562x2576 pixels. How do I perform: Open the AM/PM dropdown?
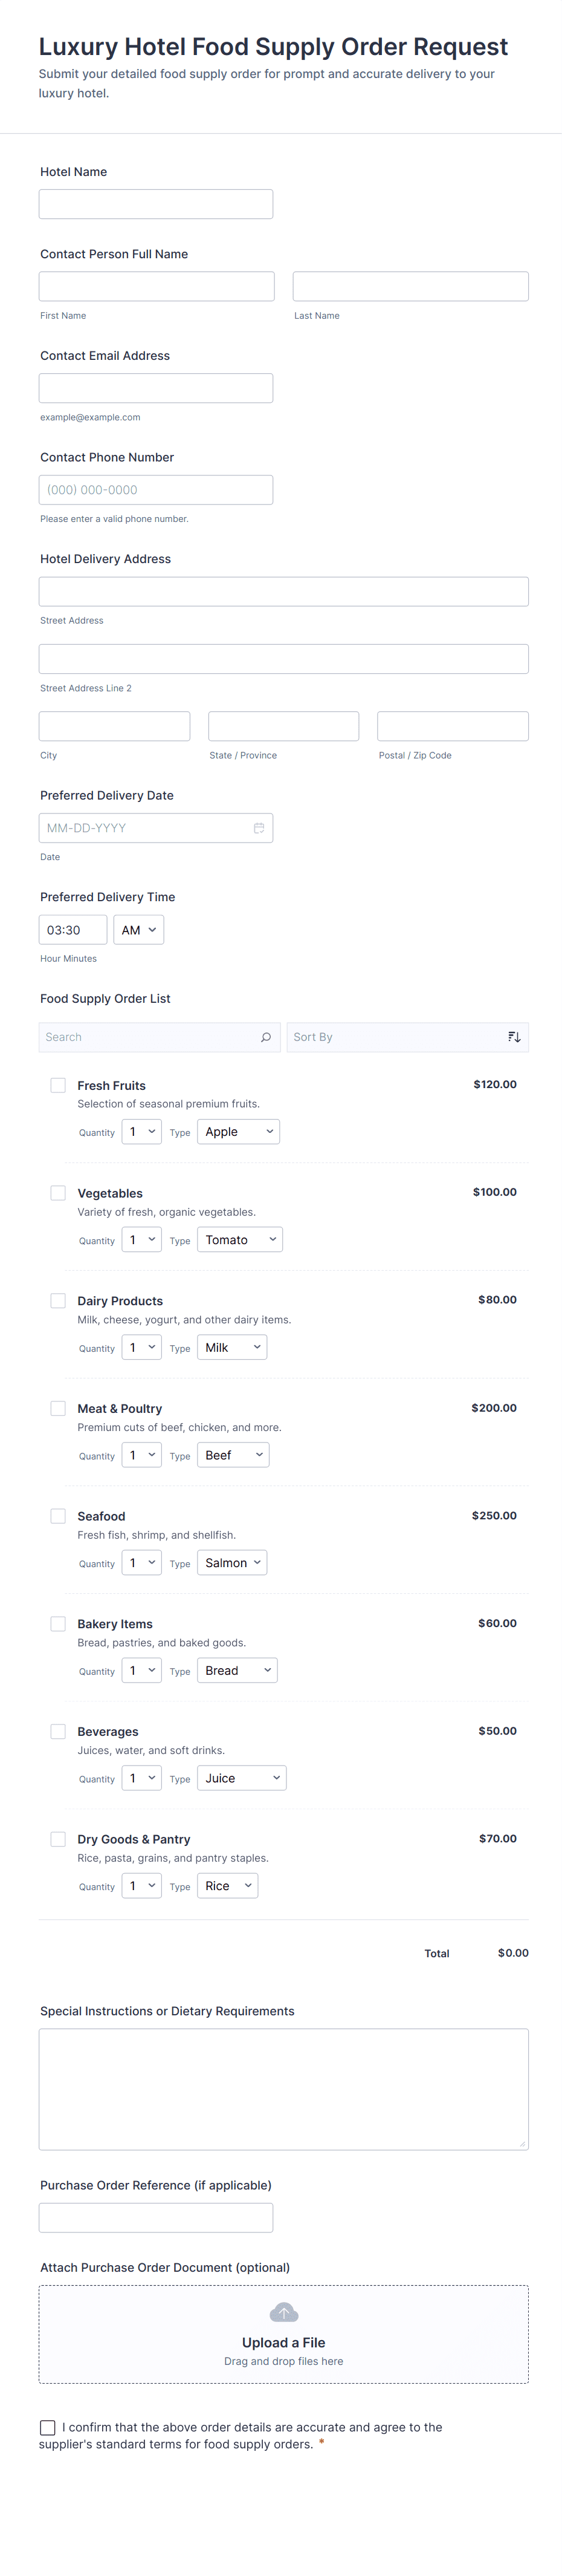click(138, 930)
